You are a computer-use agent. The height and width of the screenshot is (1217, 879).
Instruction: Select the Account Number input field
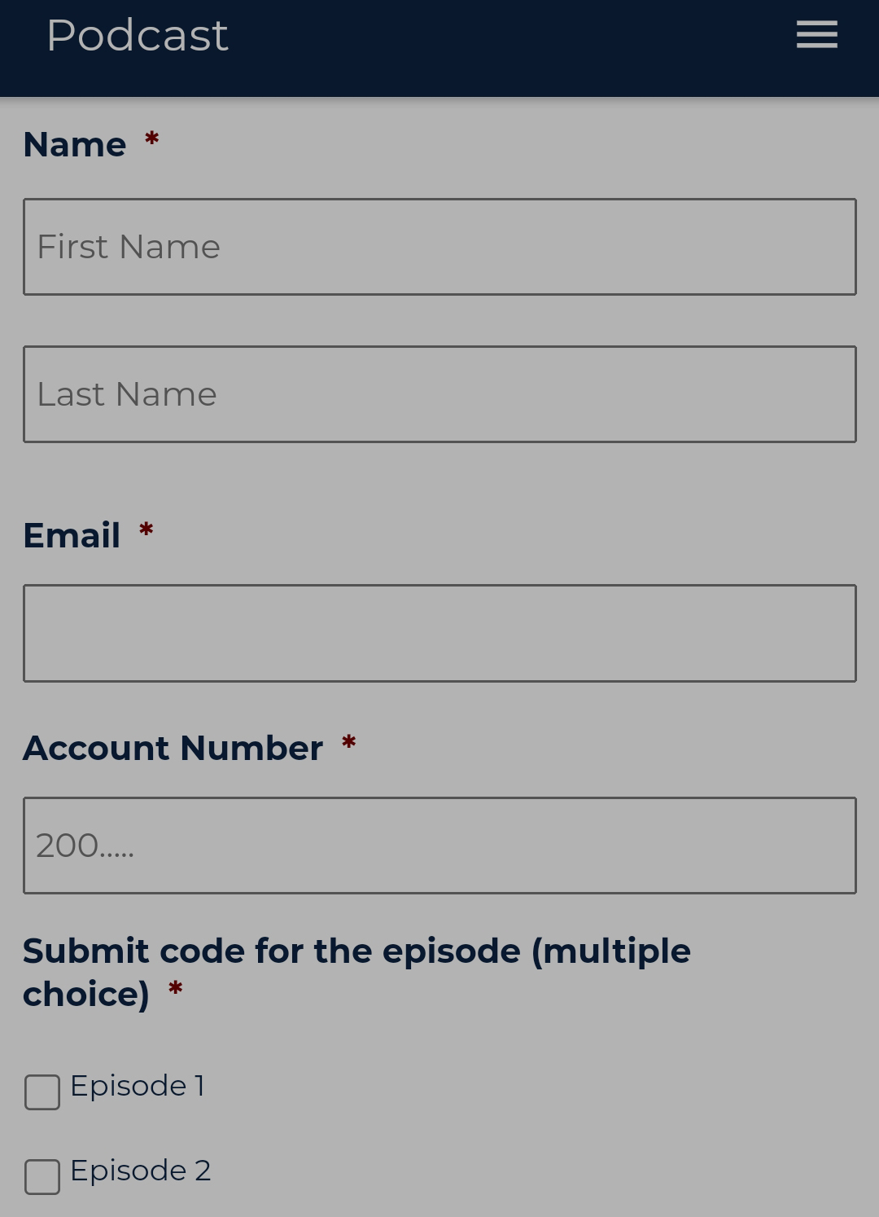click(439, 846)
